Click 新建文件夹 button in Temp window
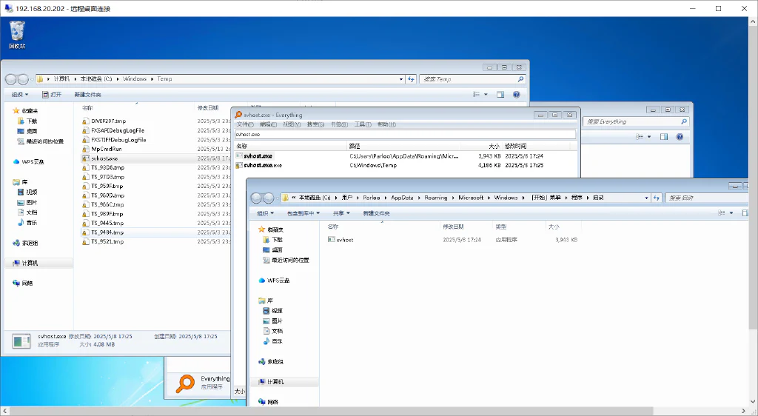 coord(87,95)
